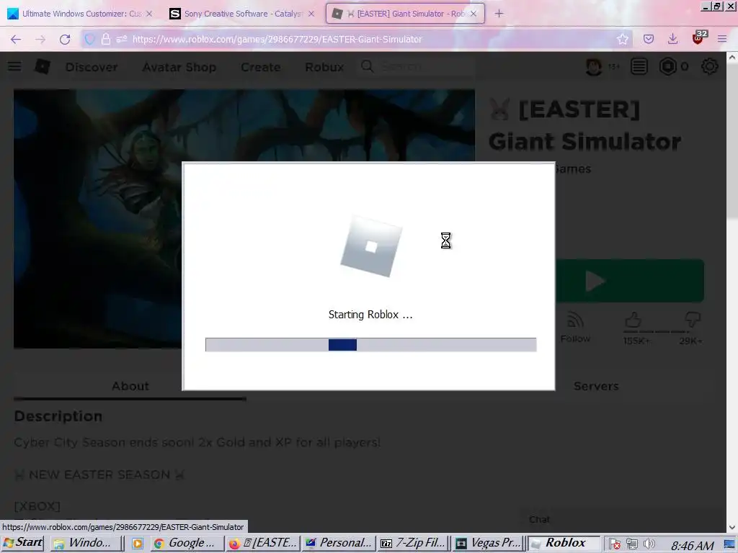Like the game with thumbs up
This screenshot has width=738, height=553.
point(633,320)
